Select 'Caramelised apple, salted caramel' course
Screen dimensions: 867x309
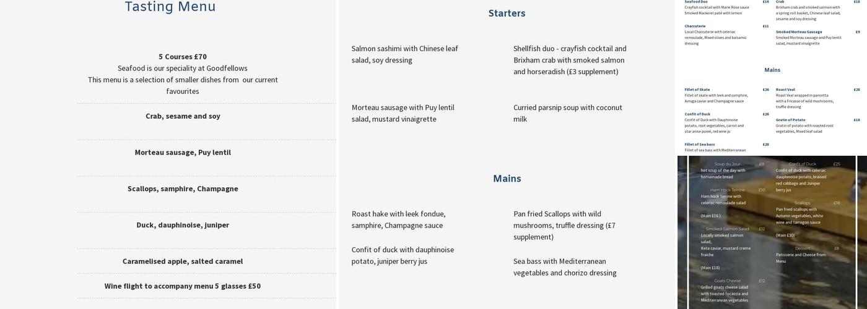[183, 261]
